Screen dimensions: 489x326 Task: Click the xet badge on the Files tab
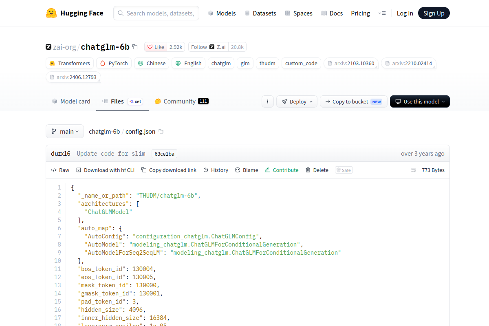[x=135, y=101]
